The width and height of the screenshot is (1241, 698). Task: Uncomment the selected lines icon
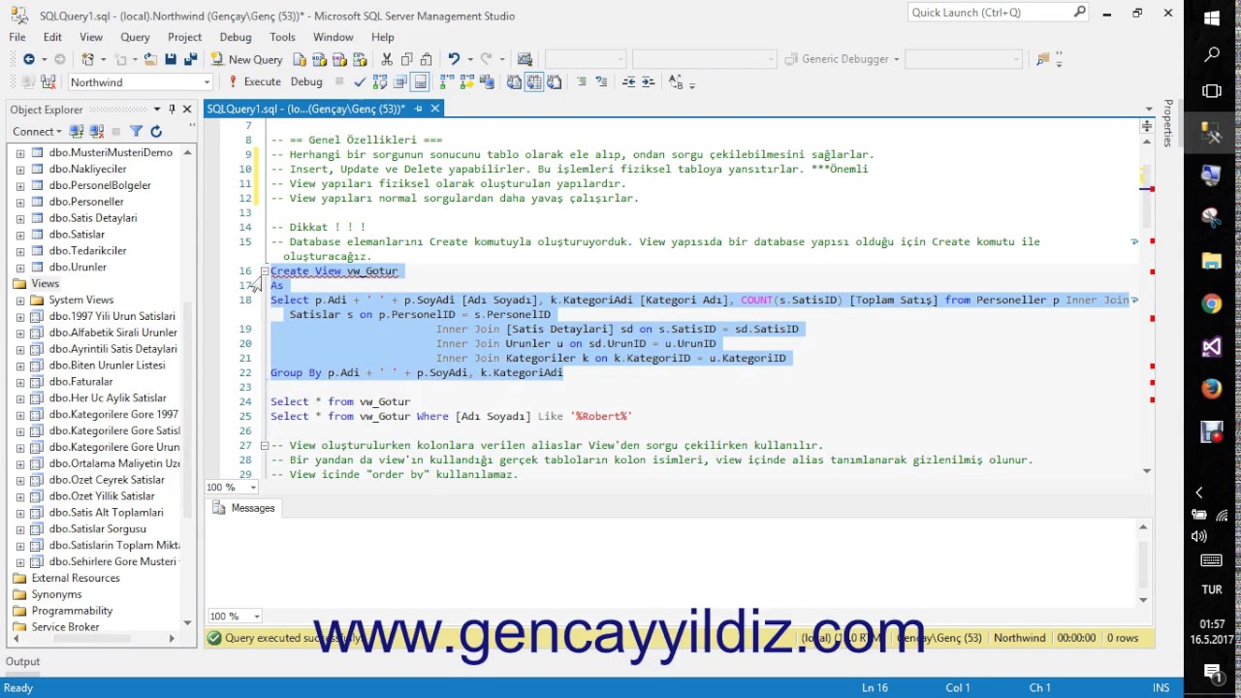[601, 82]
